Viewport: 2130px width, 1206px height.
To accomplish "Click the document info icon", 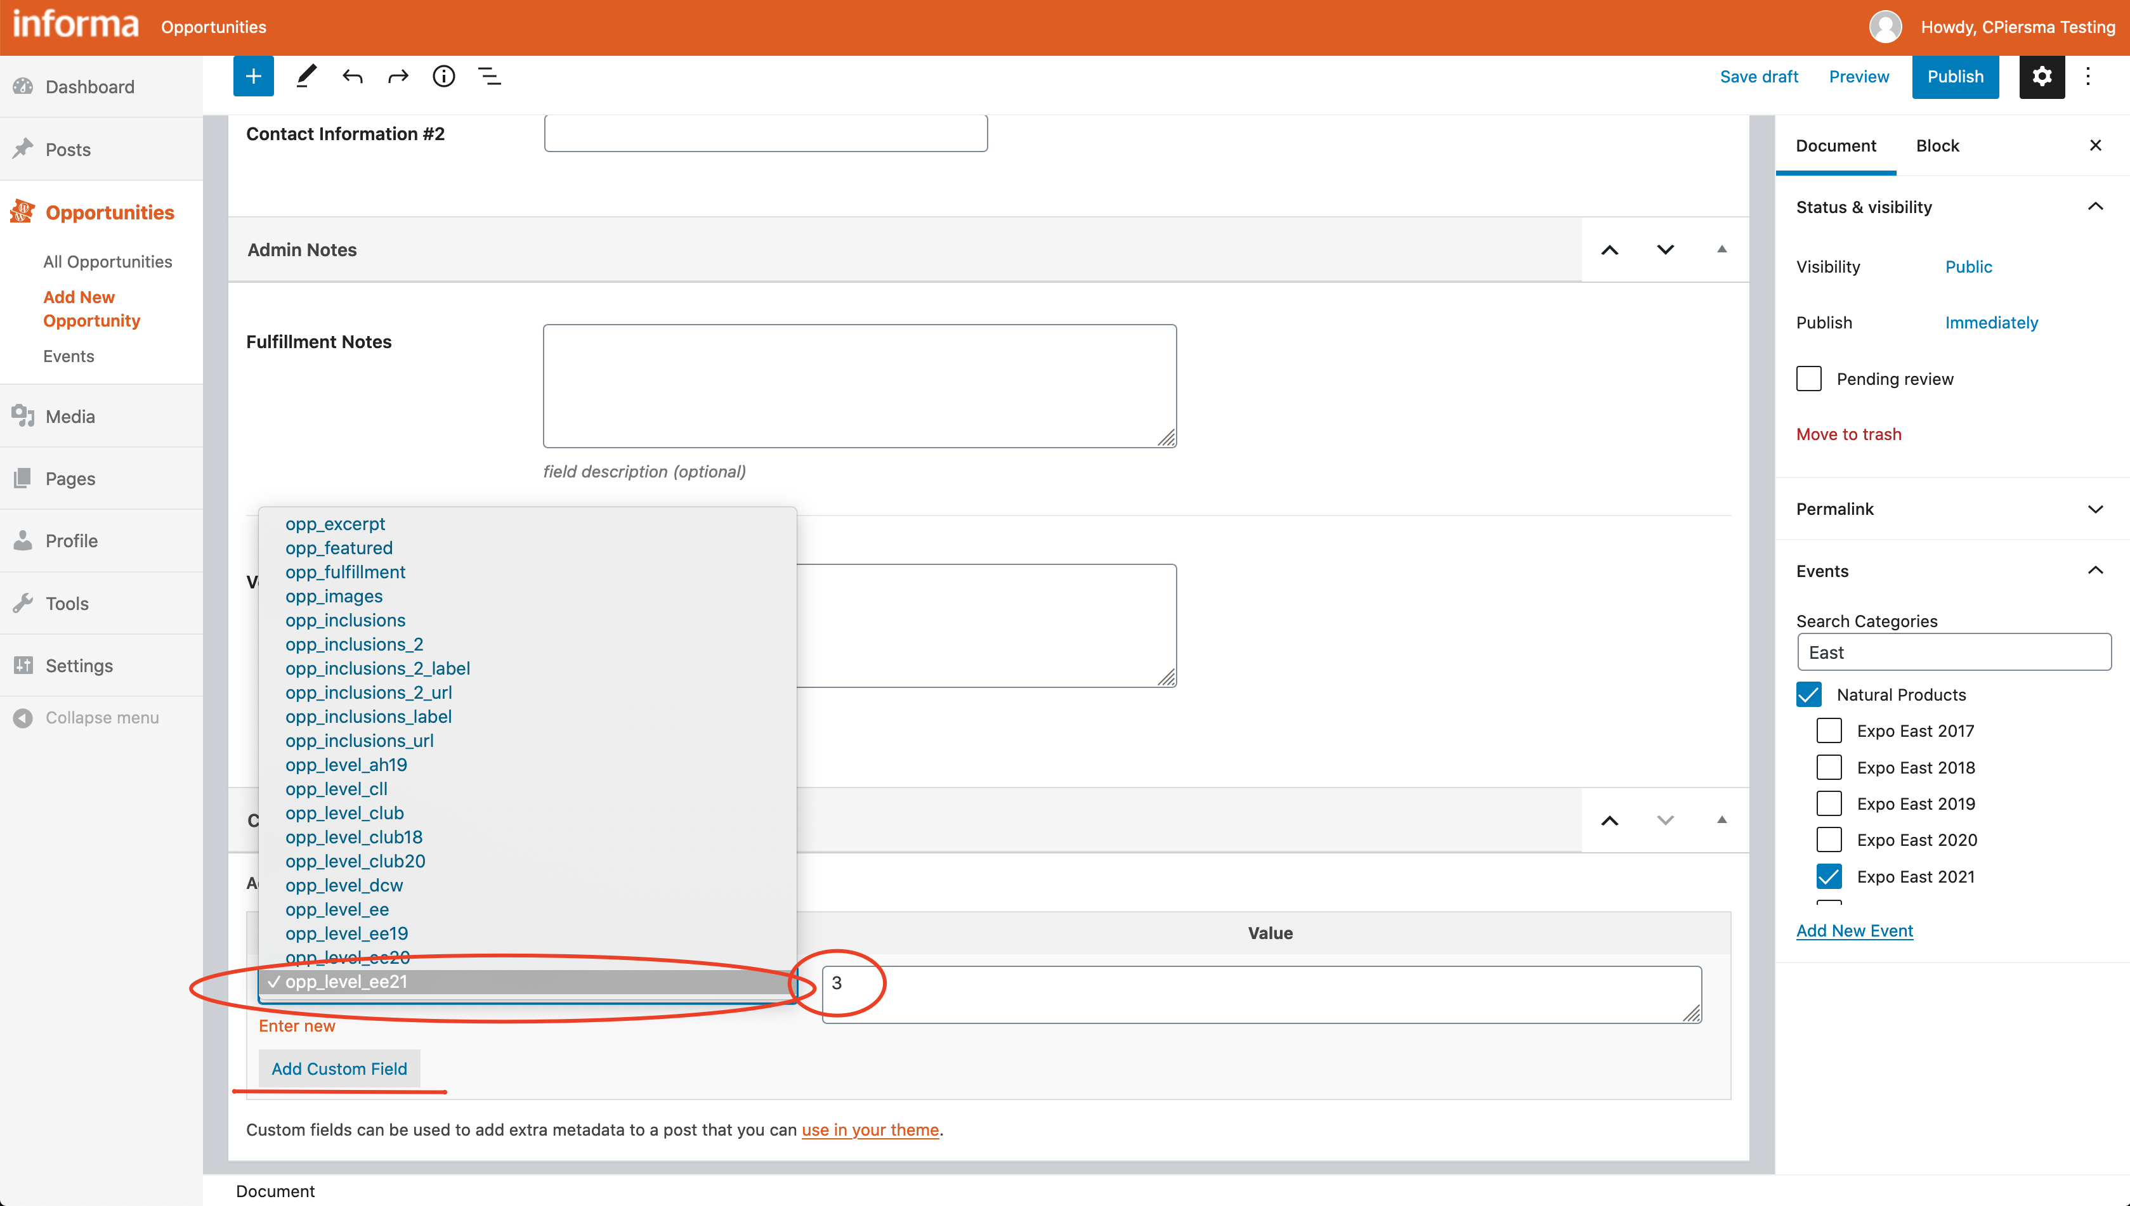I will (x=443, y=77).
